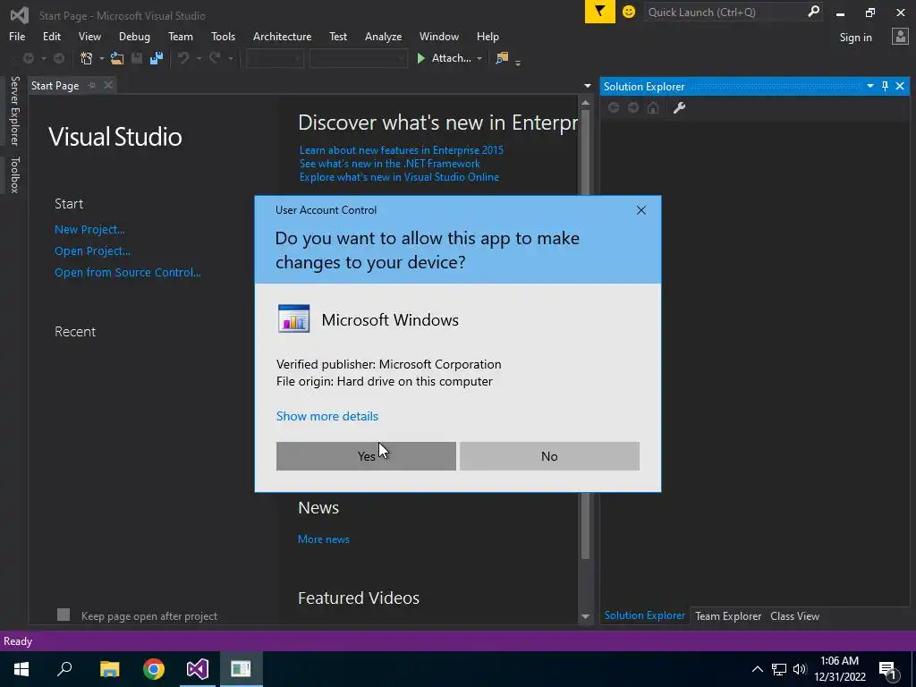Click the Visual Studio logo icon in title bar
This screenshot has height=687, width=916.
coord(20,14)
